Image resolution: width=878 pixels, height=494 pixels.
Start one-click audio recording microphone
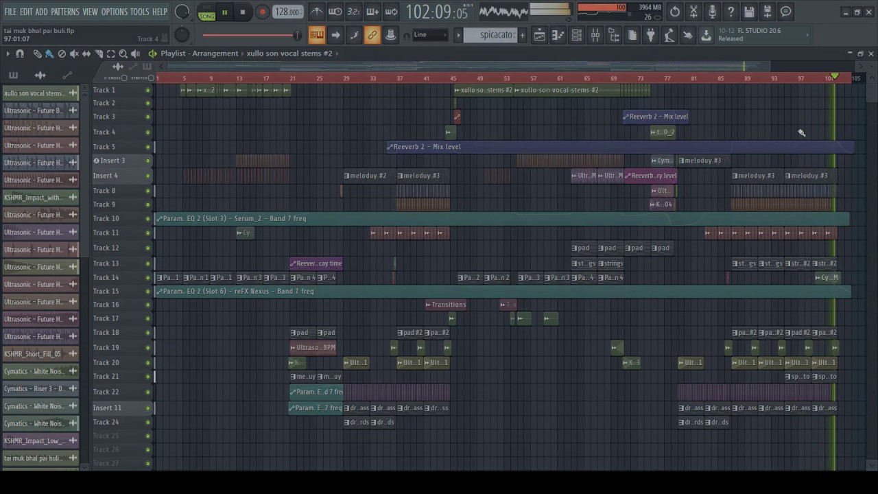(x=712, y=12)
